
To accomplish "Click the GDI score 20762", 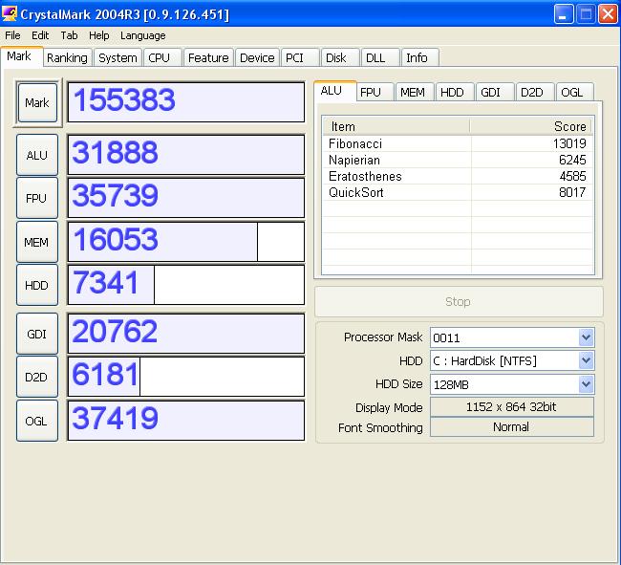I will pos(186,334).
